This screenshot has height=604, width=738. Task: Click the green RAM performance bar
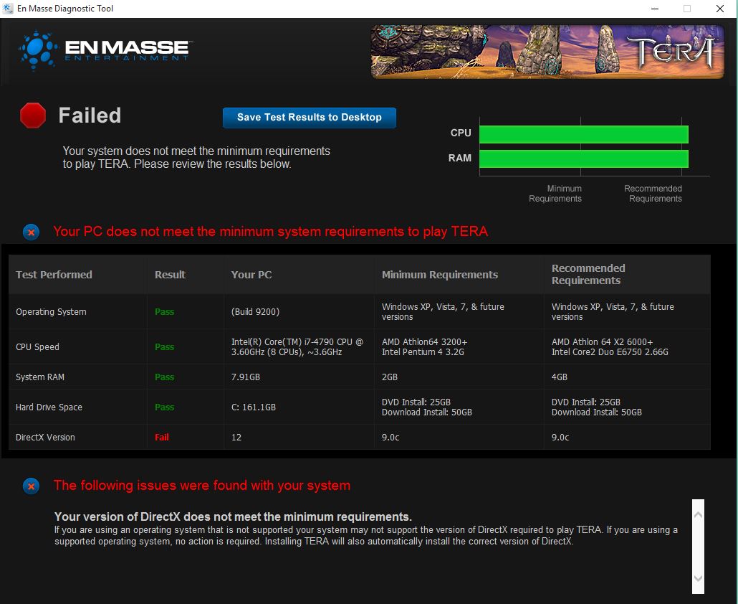(x=584, y=159)
